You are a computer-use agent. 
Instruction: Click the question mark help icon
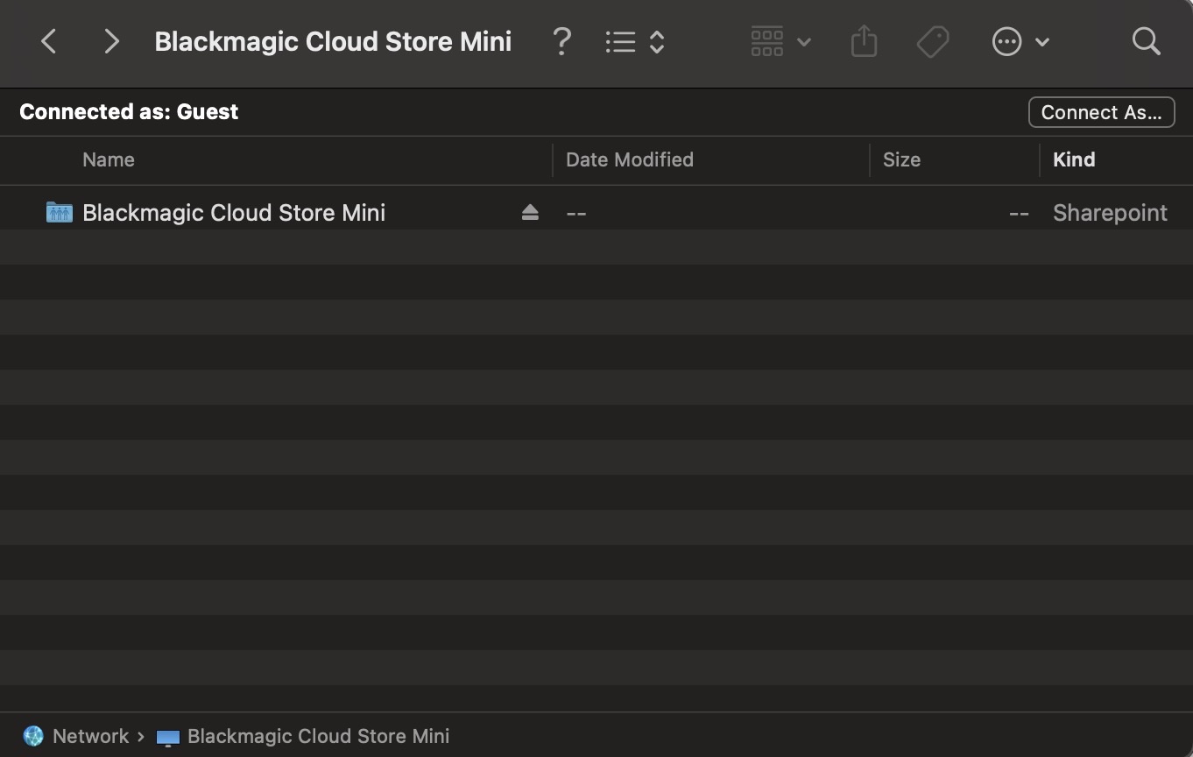(x=561, y=41)
